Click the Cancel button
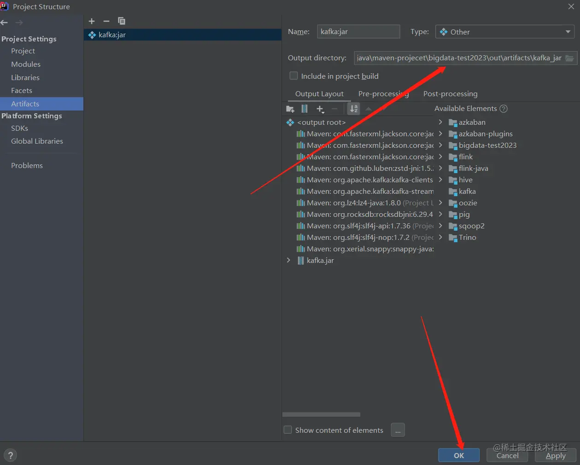Image resolution: width=580 pixels, height=465 pixels. point(507,455)
